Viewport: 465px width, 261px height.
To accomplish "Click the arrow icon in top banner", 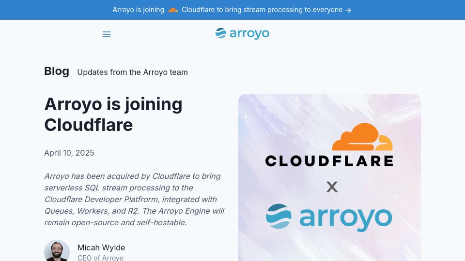I will pyautogui.click(x=349, y=10).
